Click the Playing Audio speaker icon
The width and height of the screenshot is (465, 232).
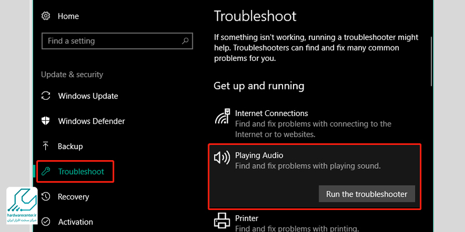(x=222, y=158)
